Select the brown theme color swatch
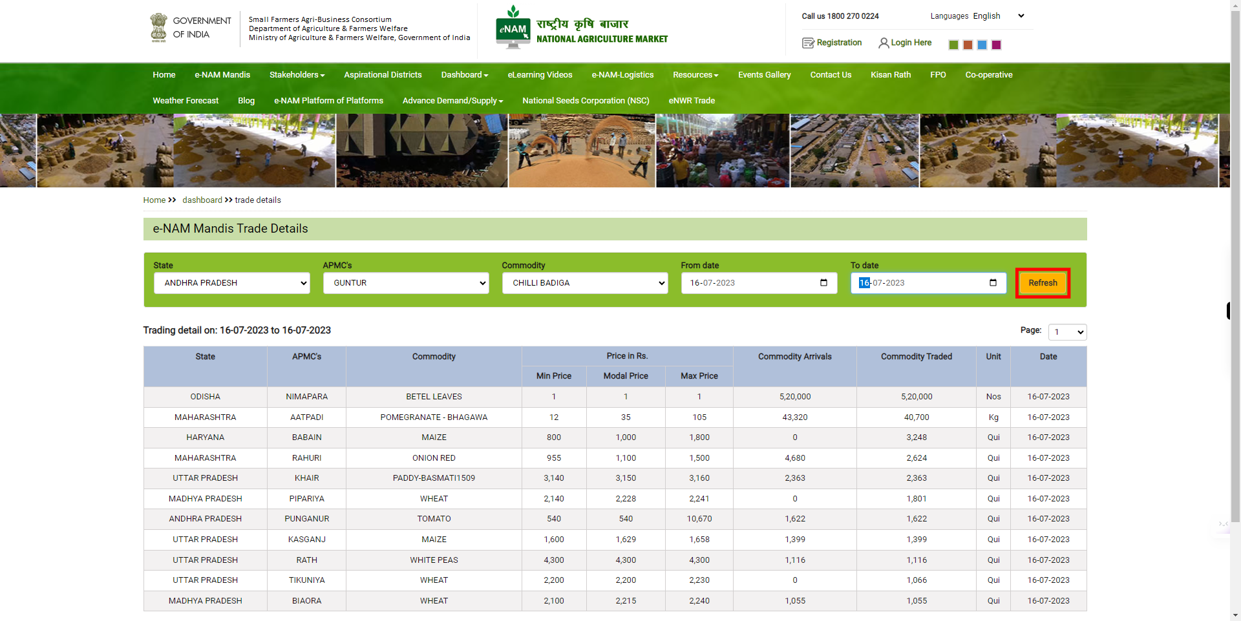This screenshot has width=1241, height=621. [x=968, y=45]
